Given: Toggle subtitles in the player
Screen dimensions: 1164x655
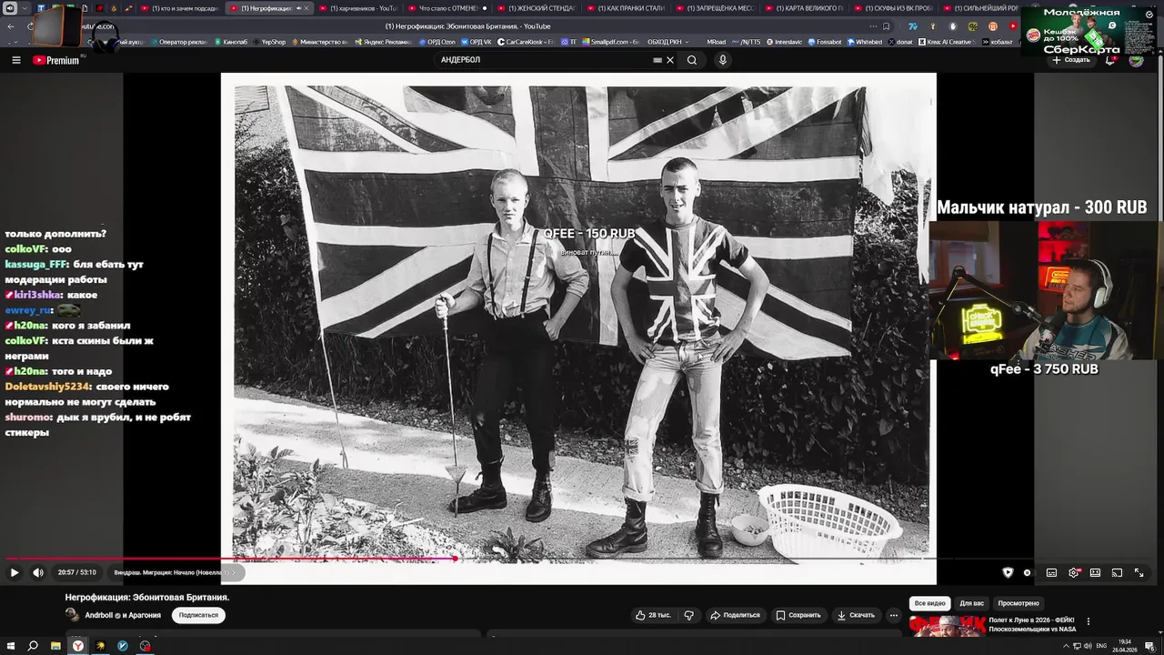Looking at the screenshot, I should tap(1051, 572).
